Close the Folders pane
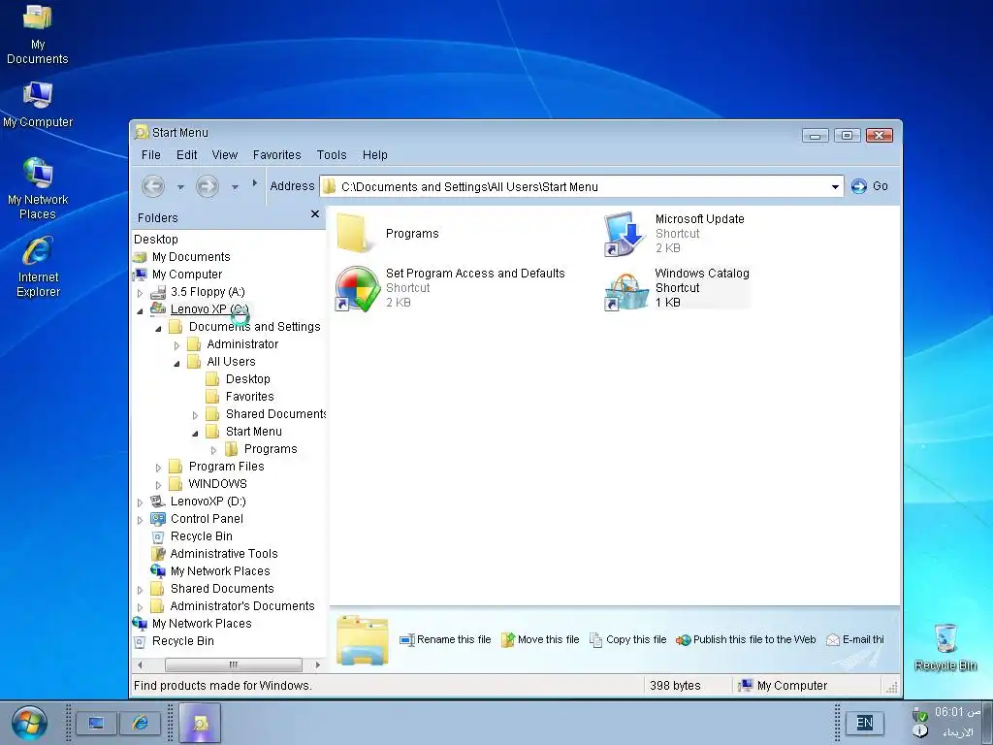Viewport: 993px width, 745px height. coord(315,214)
